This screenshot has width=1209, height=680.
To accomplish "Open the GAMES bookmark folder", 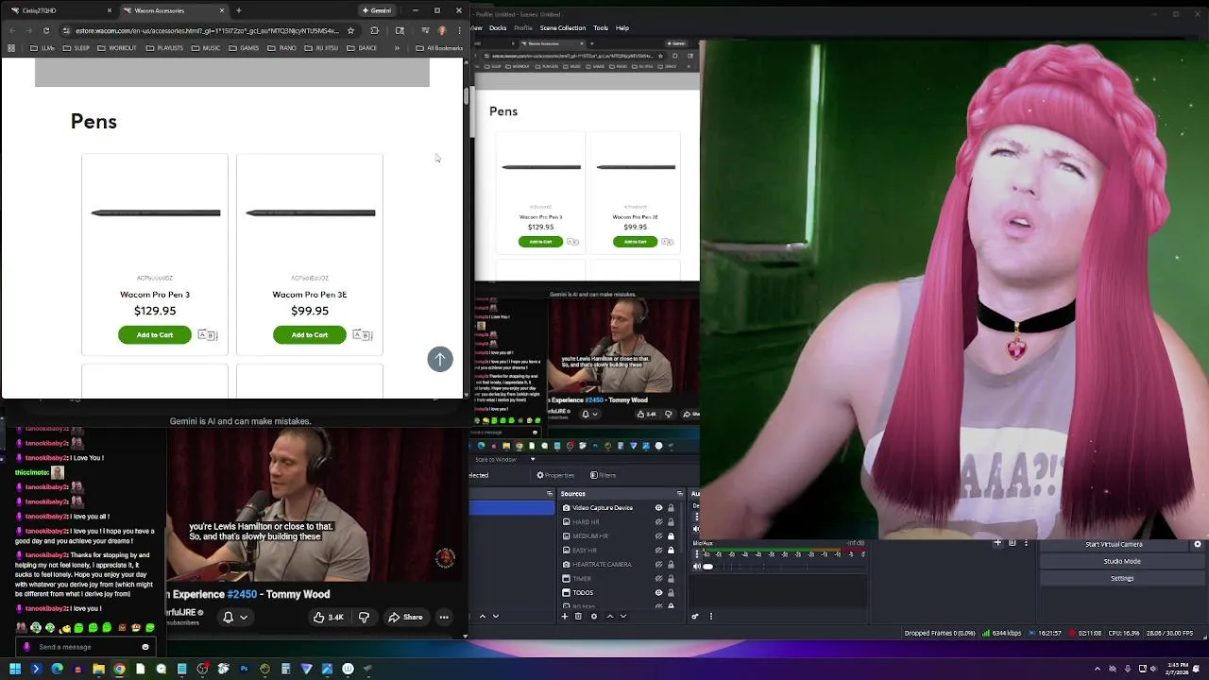I will (244, 48).
